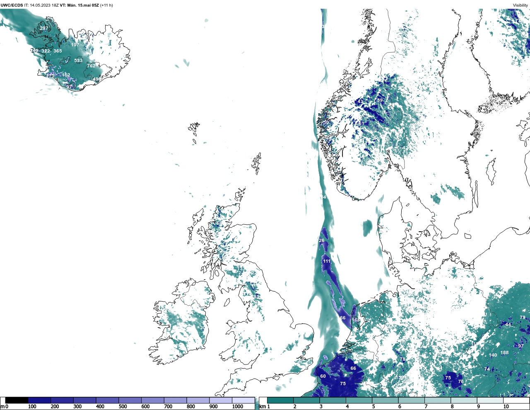Pick the 3–4 km legend color segment

[332, 400]
